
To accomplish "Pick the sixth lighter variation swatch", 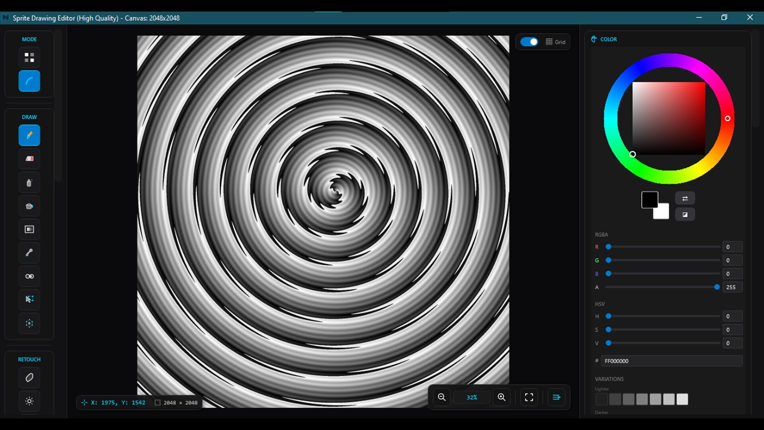I will pyautogui.click(x=669, y=399).
